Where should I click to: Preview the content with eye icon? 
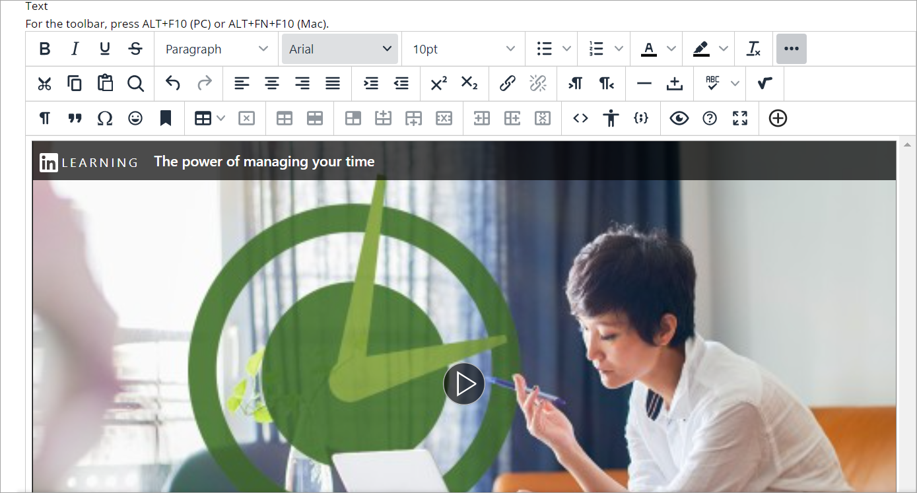tap(679, 118)
